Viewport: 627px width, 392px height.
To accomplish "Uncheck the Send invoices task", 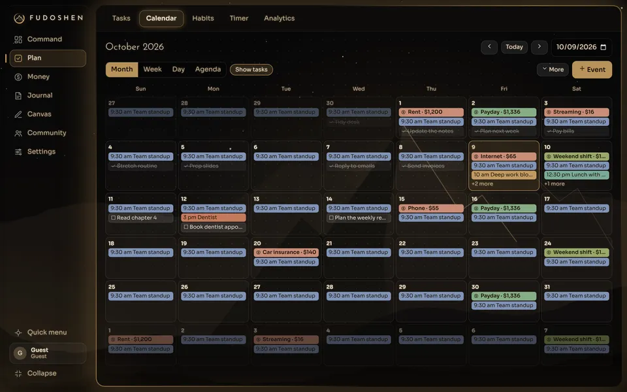I will 404,166.
